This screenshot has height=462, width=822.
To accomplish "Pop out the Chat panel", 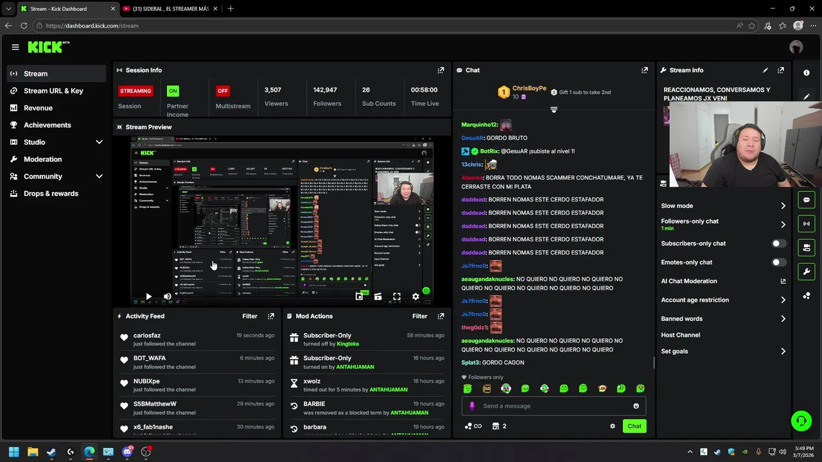I will point(644,70).
